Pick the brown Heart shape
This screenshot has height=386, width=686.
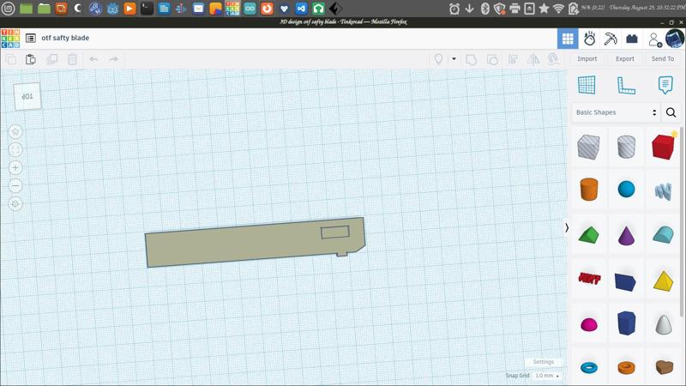point(664,367)
